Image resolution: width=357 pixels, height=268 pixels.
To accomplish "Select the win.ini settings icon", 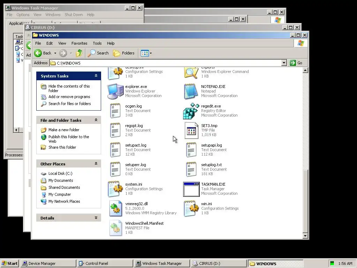I will tap(191, 209).
